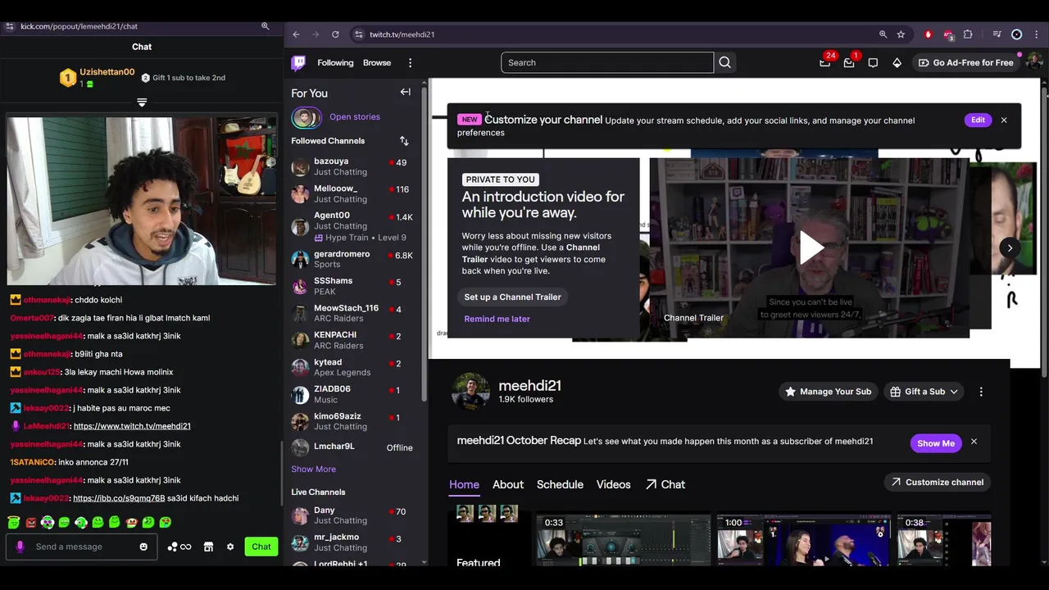Open the About tab

(x=507, y=484)
